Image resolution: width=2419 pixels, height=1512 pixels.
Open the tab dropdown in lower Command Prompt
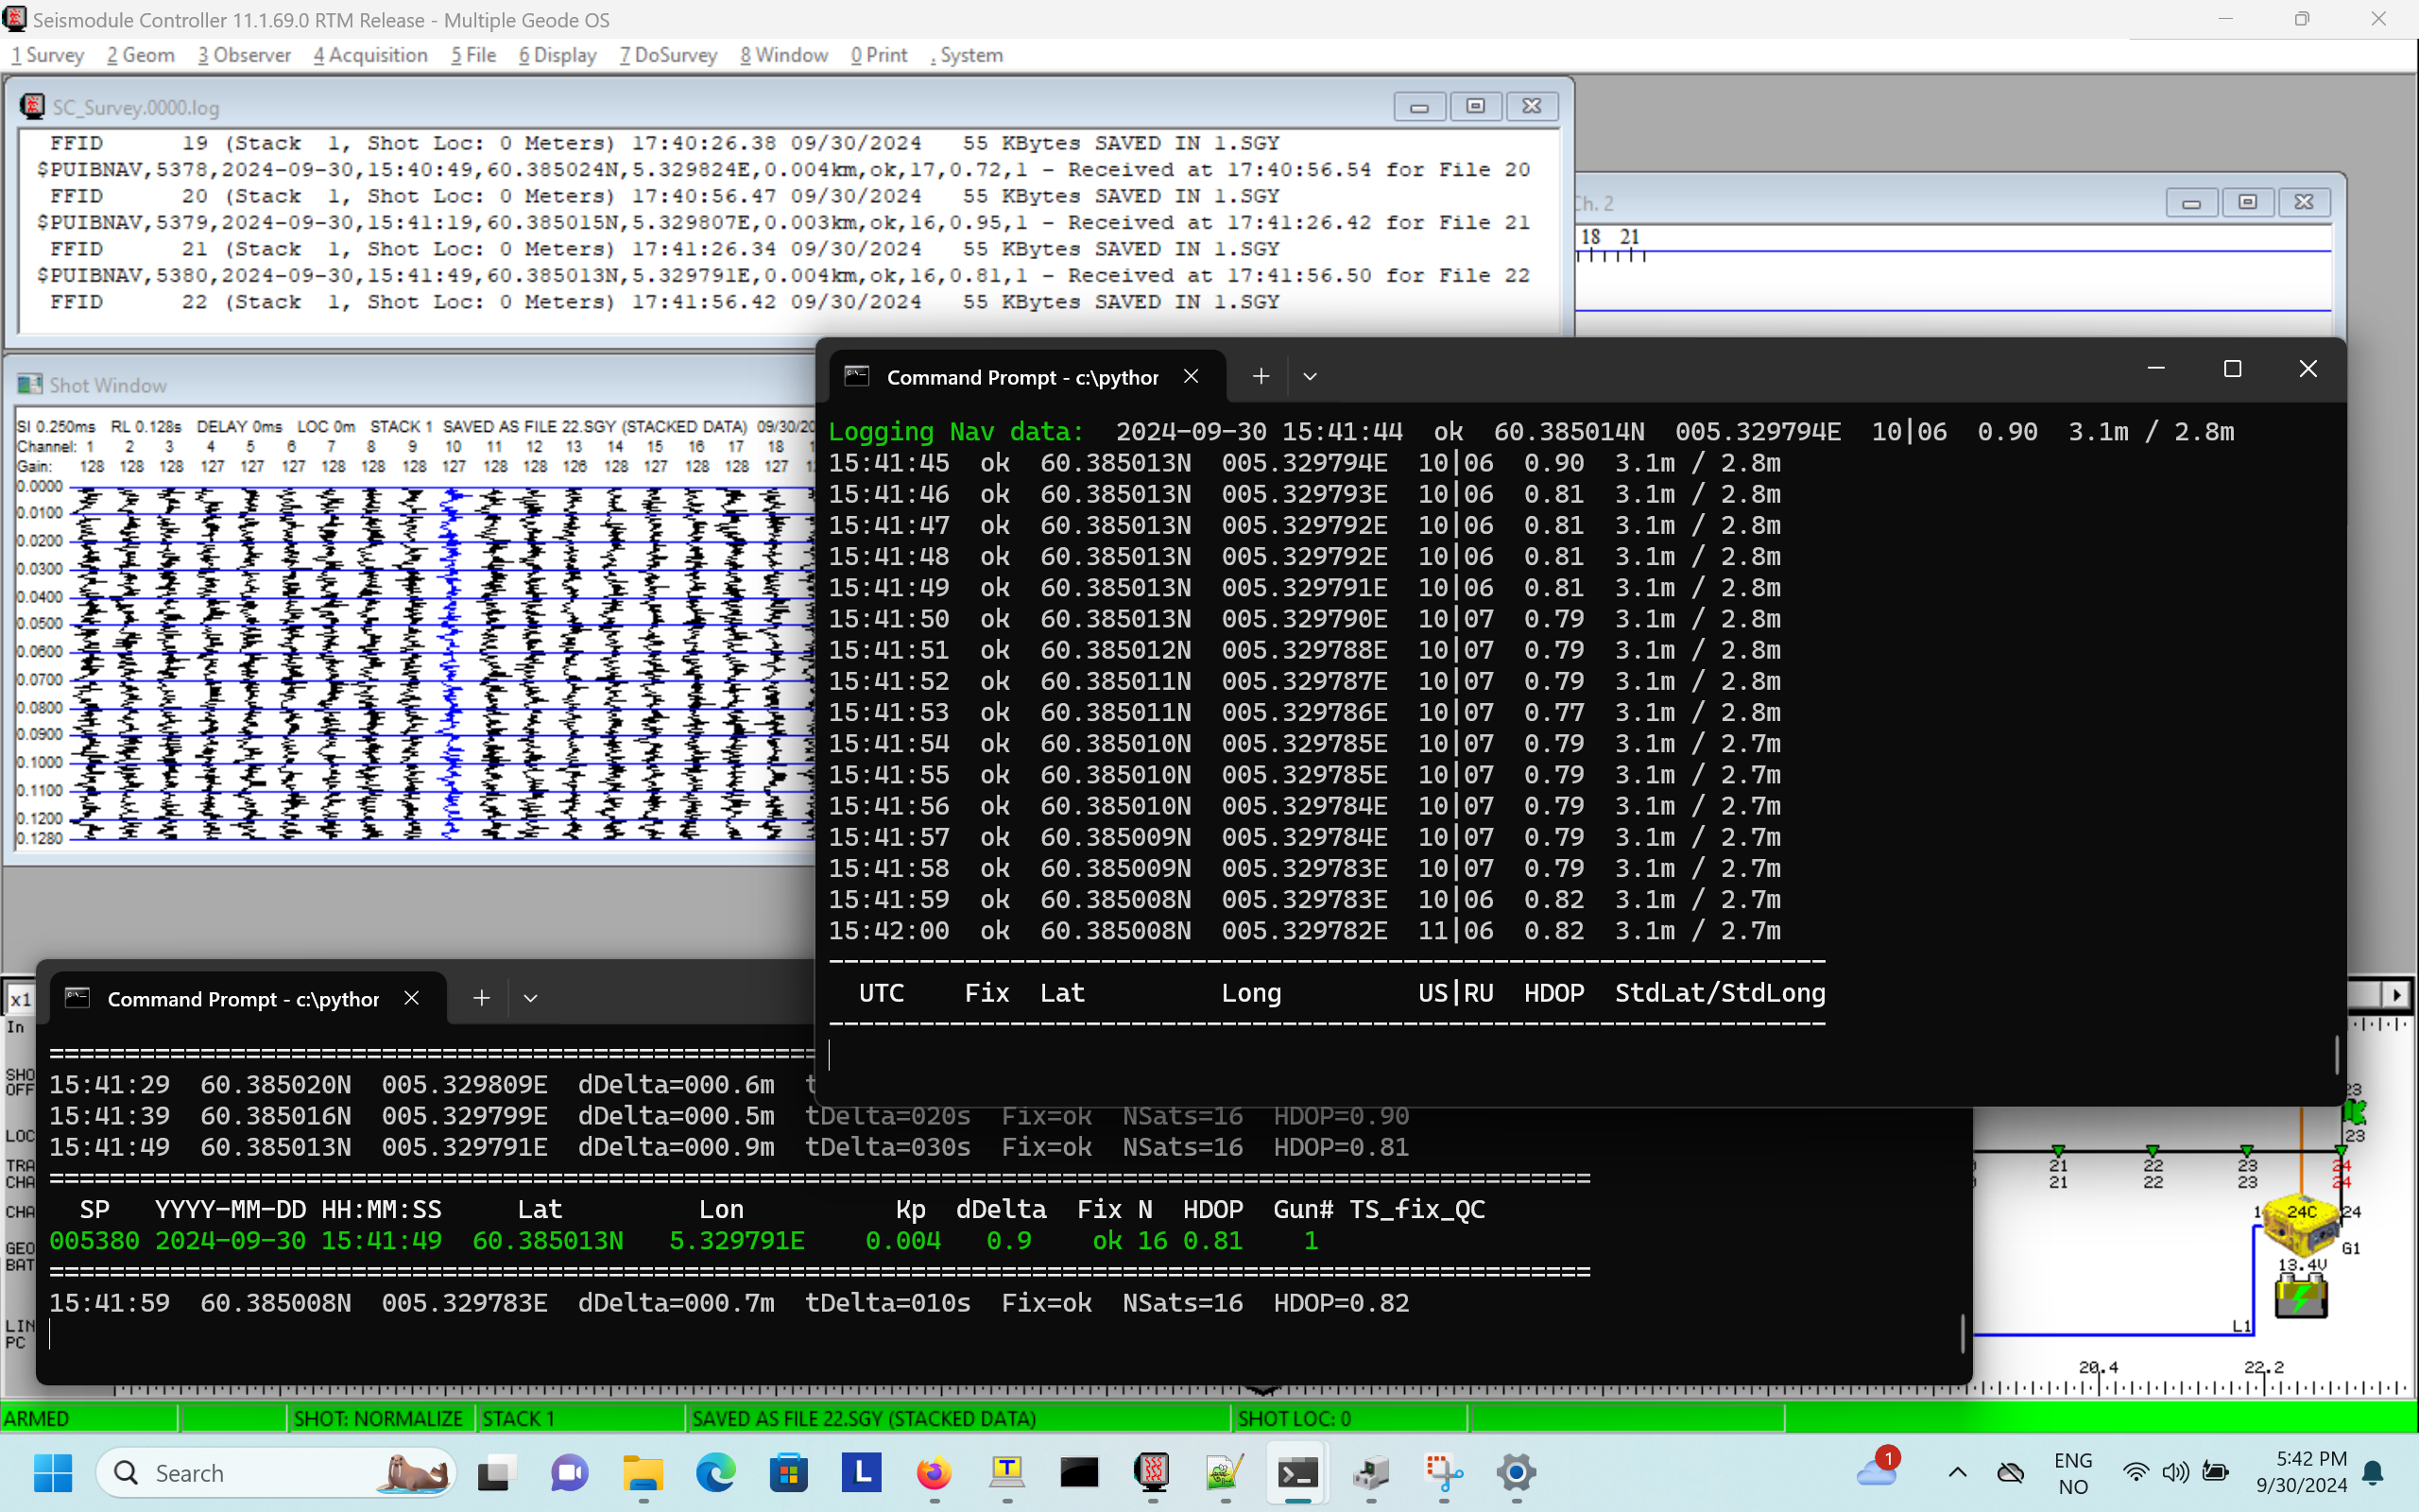pyautogui.click(x=530, y=998)
